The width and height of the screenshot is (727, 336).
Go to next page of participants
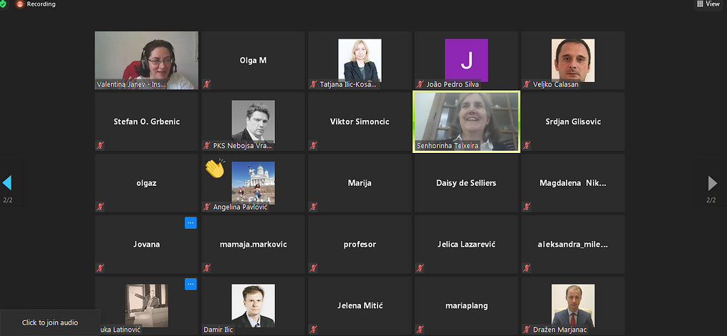pos(712,183)
